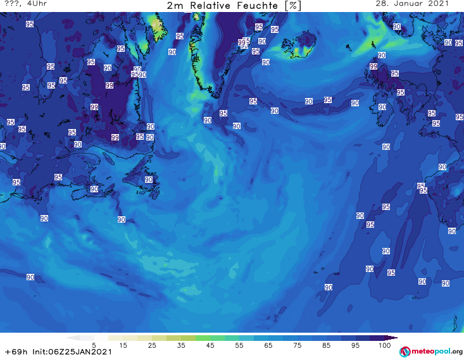Viewport: 464px width, 358px height.
Task: Click the '+69h' forecast hour text
Action: [x=16, y=352]
